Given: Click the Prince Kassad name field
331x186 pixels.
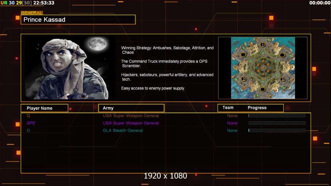Looking at the screenshot, I should coord(78,20).
